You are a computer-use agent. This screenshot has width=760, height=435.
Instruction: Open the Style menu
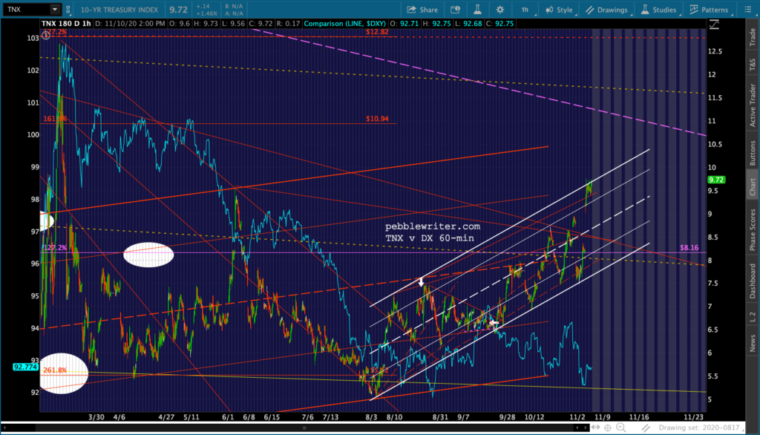559,10
